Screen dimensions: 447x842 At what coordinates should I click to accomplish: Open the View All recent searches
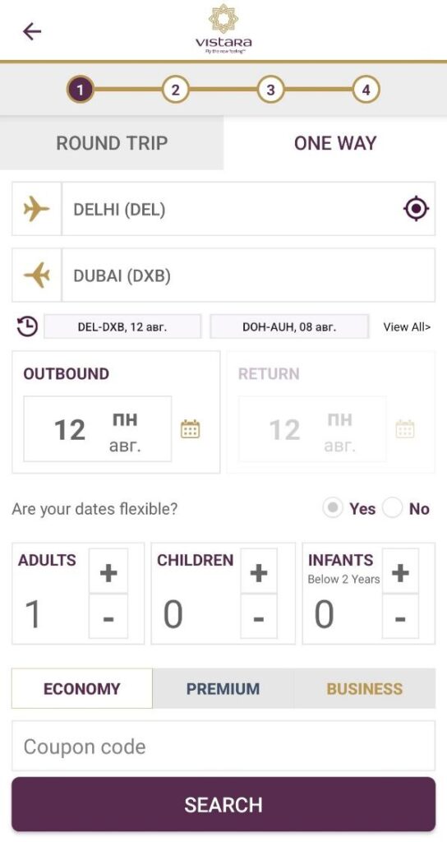tap(407, 326)
